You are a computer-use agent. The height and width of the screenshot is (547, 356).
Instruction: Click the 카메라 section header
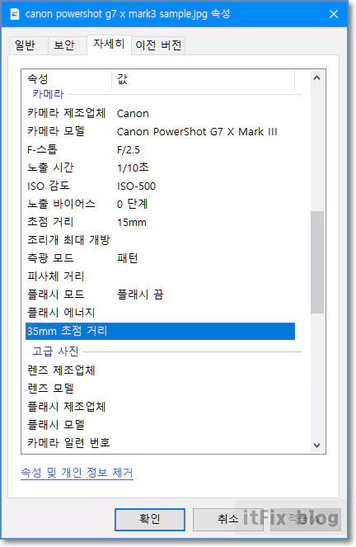(x=48, y=94)
